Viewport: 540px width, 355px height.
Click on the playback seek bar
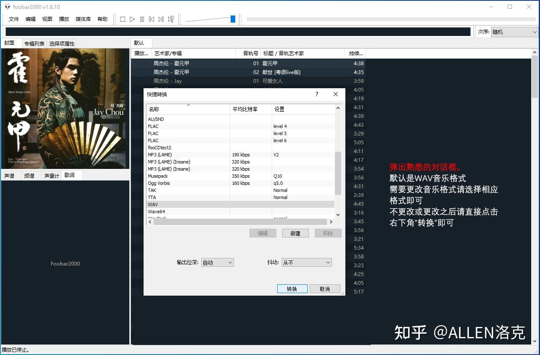[391, 19]
